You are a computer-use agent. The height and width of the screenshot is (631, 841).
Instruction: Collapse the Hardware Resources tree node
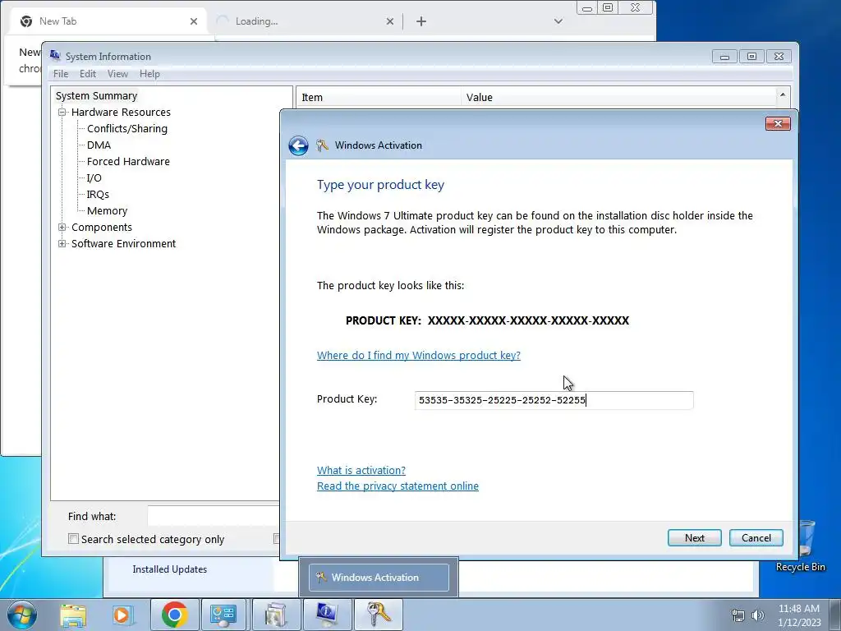point(62,112)
